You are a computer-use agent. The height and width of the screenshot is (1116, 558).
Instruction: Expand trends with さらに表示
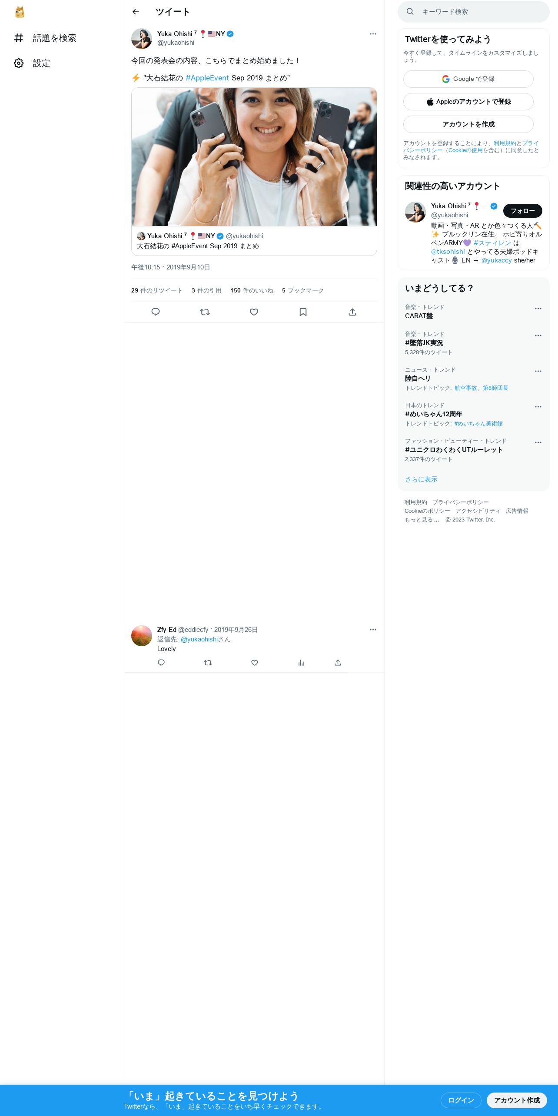click(421, 479)
